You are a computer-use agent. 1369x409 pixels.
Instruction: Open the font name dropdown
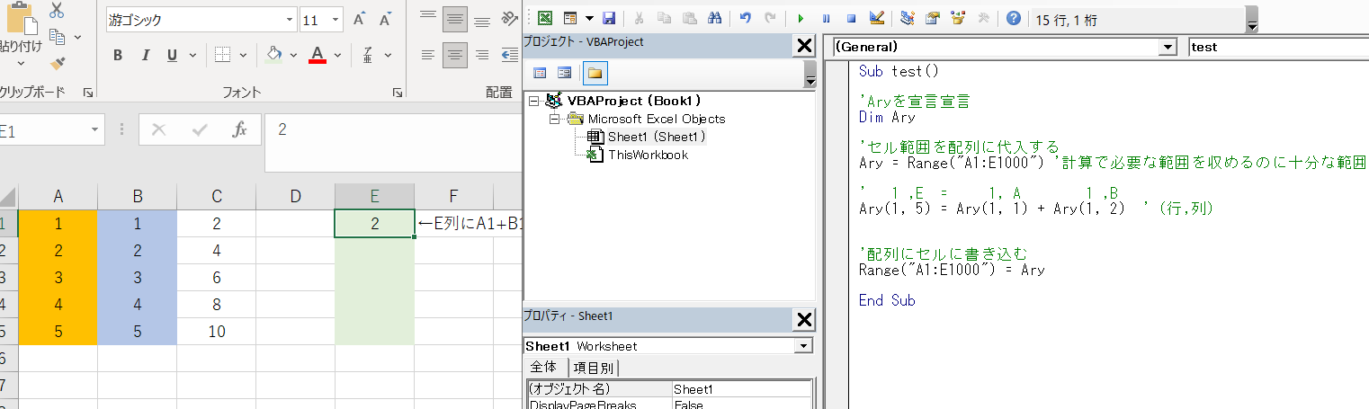coord(290,19)
